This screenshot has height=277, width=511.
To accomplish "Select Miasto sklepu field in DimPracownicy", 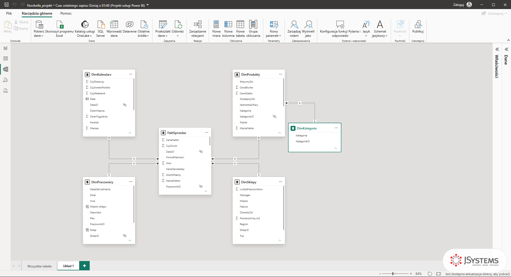I will [98, 207].
